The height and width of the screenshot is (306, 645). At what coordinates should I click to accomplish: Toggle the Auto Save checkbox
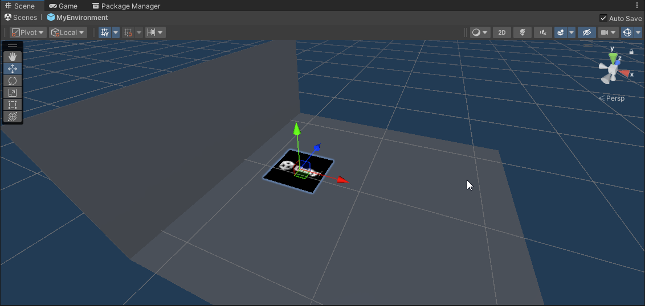pos(603,18)
